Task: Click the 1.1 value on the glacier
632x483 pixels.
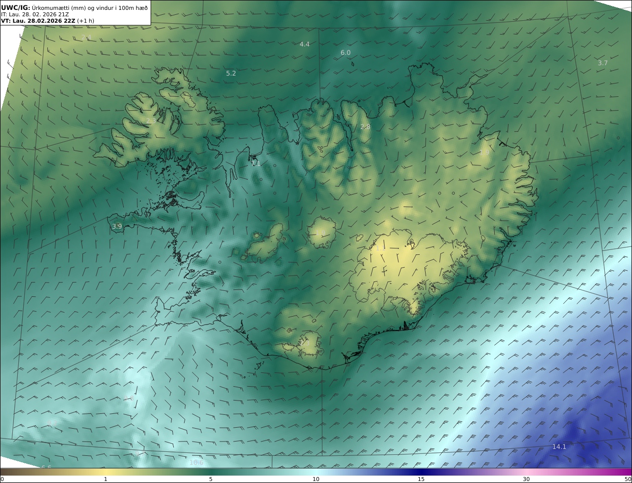Action: [x=380, y=248]
